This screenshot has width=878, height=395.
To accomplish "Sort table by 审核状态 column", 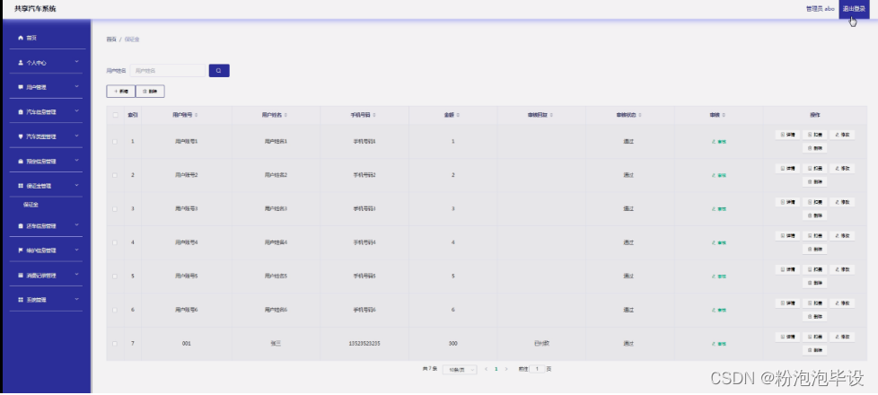I will pyautogui.click(x=639, y=115).
